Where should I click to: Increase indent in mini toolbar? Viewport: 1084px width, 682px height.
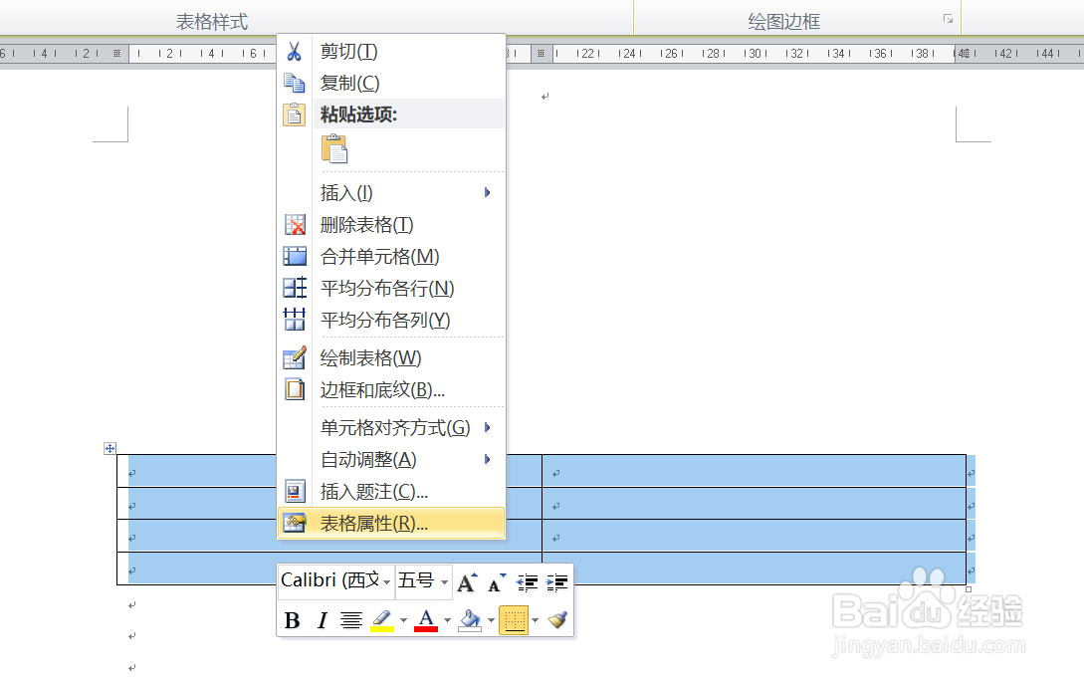[x=556, y=582]
